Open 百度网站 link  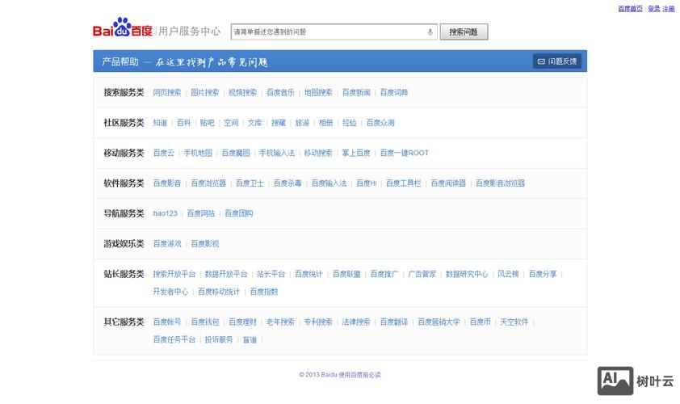201,213
